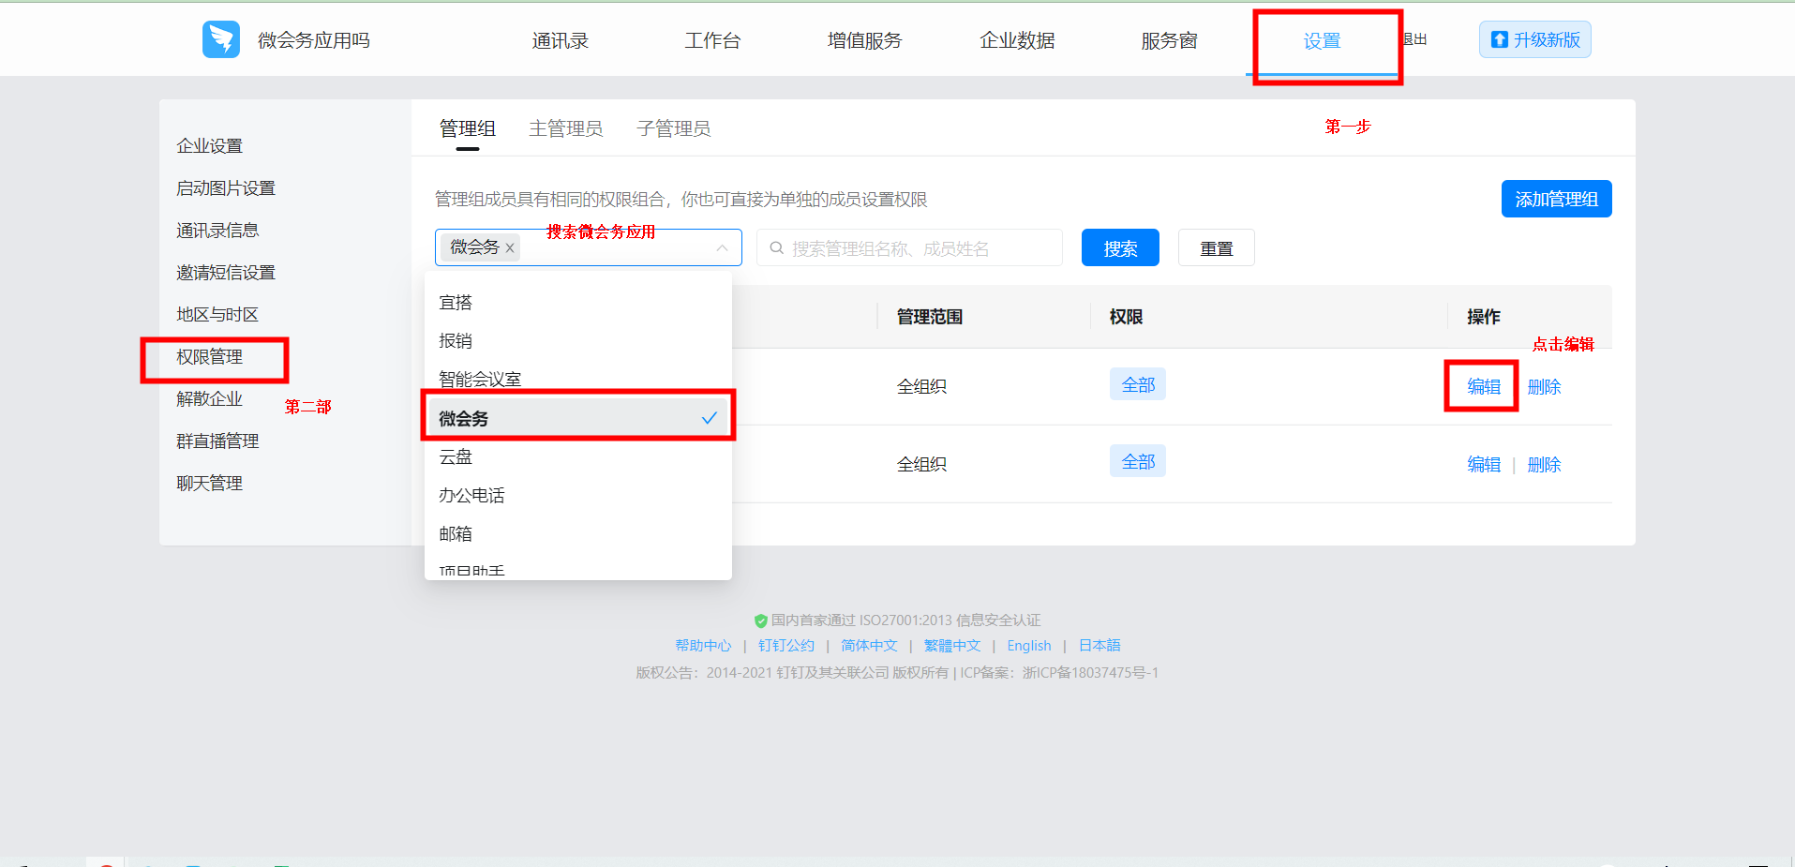This screenshot has height=867, width=1795.
Task: Click the 重置 button
Action: tap(1217, 248)
